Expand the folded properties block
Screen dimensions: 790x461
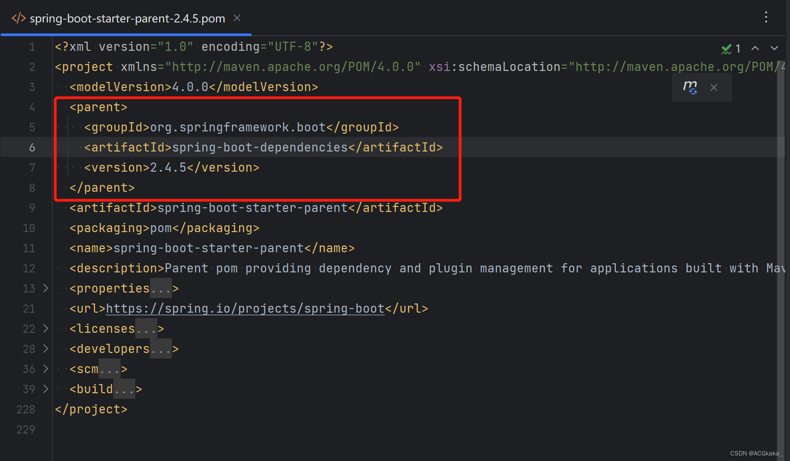45,288
